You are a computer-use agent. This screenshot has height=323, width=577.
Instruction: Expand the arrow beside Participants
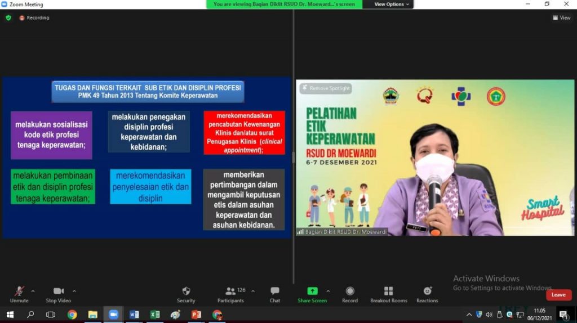253,291
